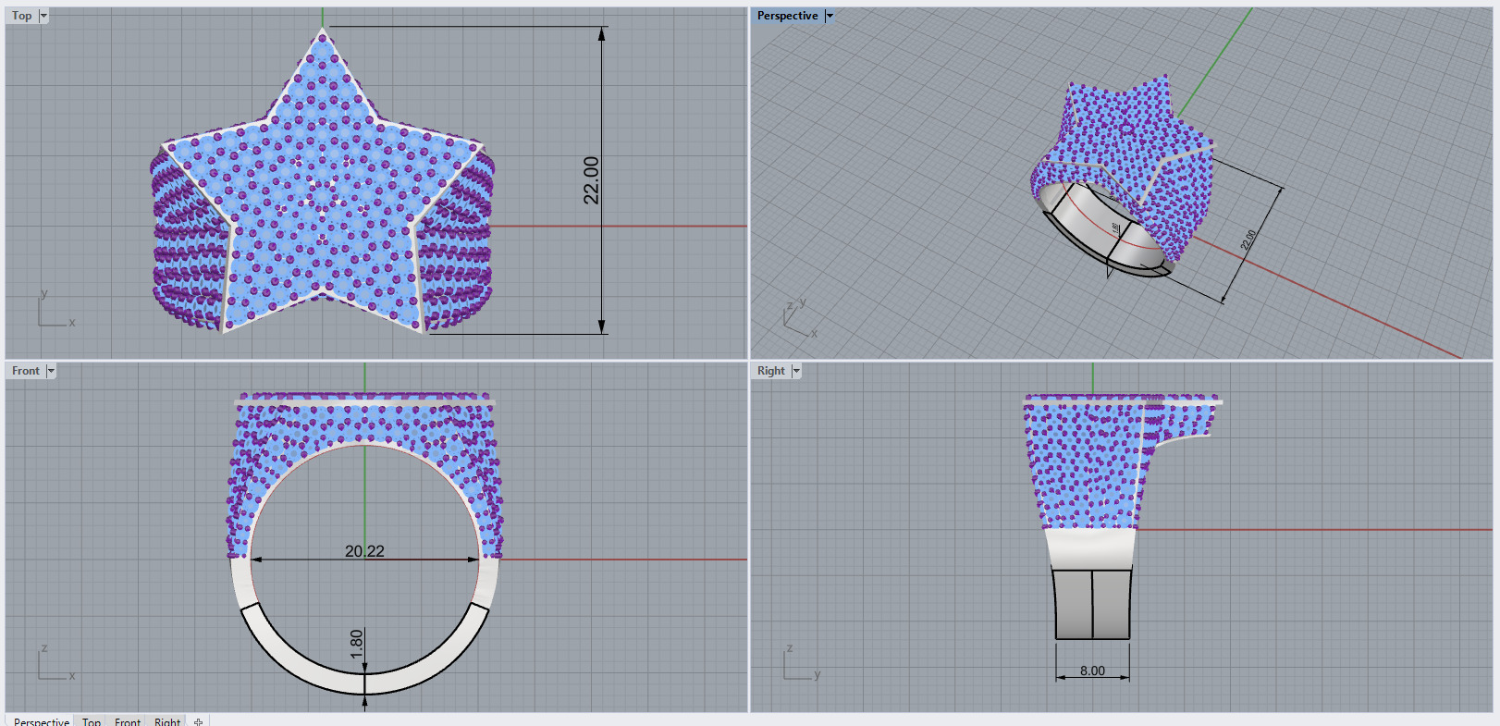Switch to the Top tab at bottom
1500x726 pixels.
pyautogui.click(x=92, y=721)
